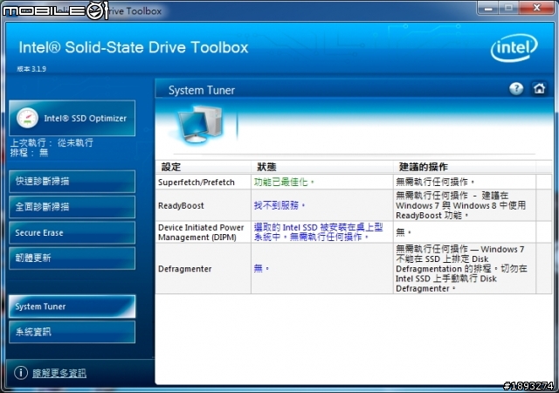Click the 建議的操作 column header
This screenshot has width=559, height=393.
click(x=465, y=167)
